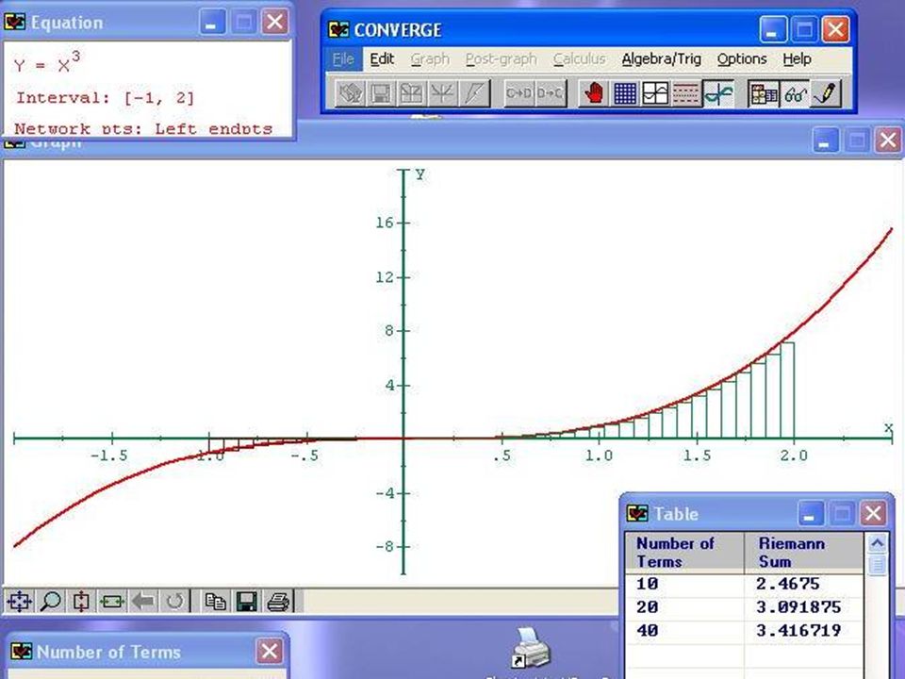The image size is (905, 679).
Task: Click the blue grid icon
Action: (x=624, y=93)
